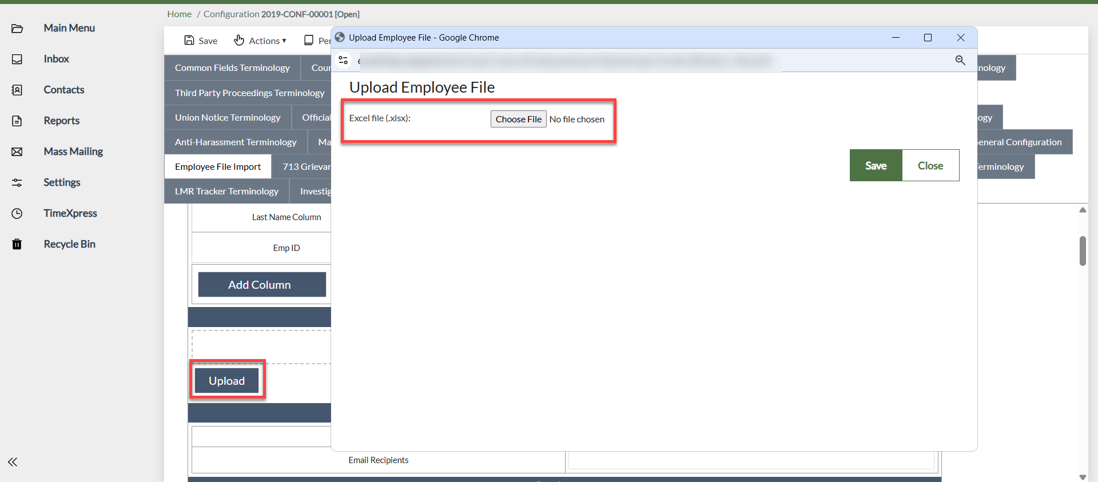Screen dimensions: 1098x482
Task: Click Emp ID label
Action: tap(287, 248)
